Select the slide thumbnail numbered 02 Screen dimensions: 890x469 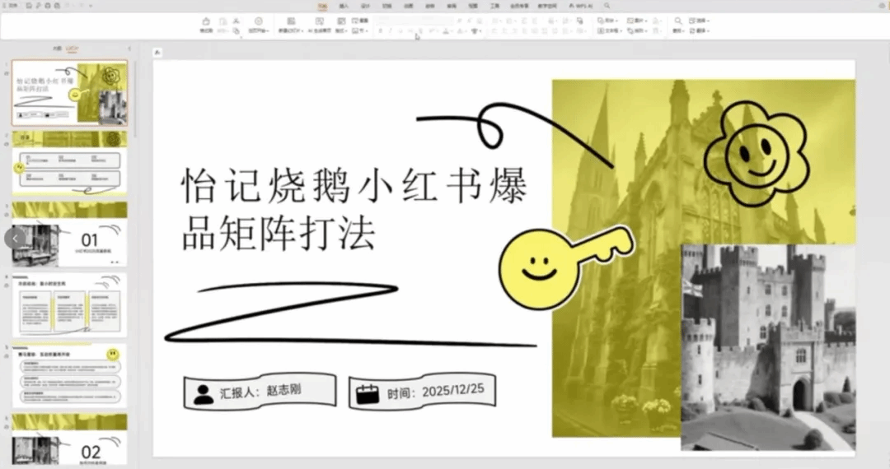click(x=70, y=440)
